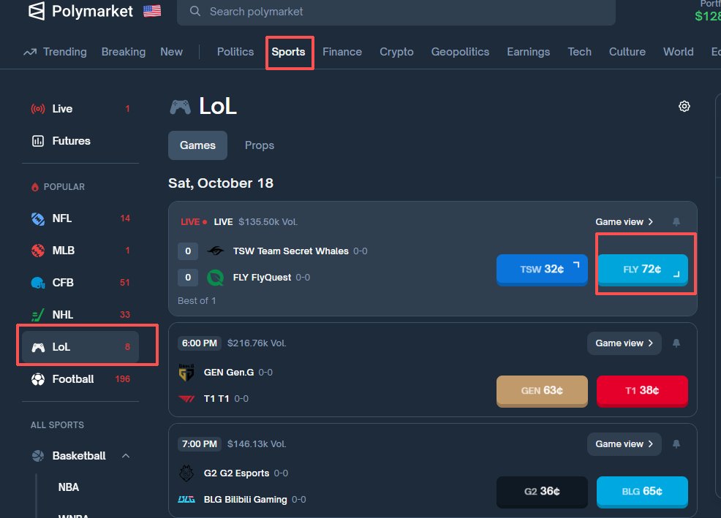Click the FlyQuest team logo
Viewport: 721px width, 518px height.
tap(215, 277)
